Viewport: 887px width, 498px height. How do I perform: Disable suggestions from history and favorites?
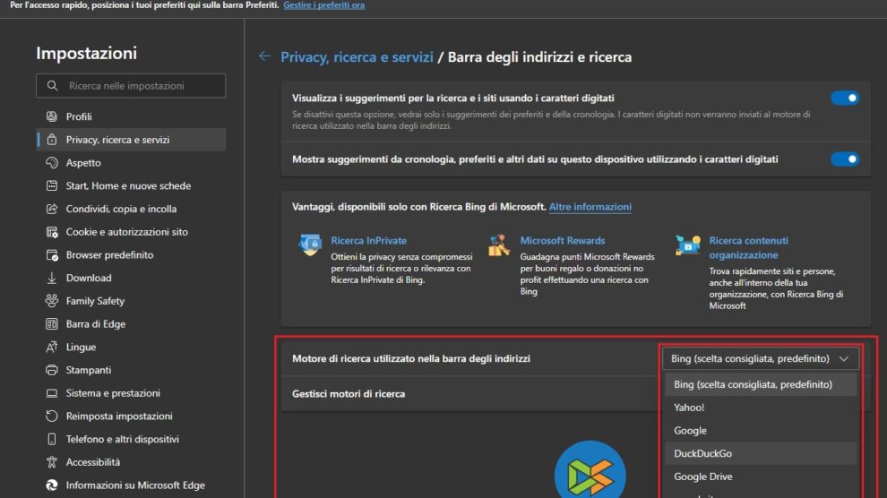coord(844,159)
